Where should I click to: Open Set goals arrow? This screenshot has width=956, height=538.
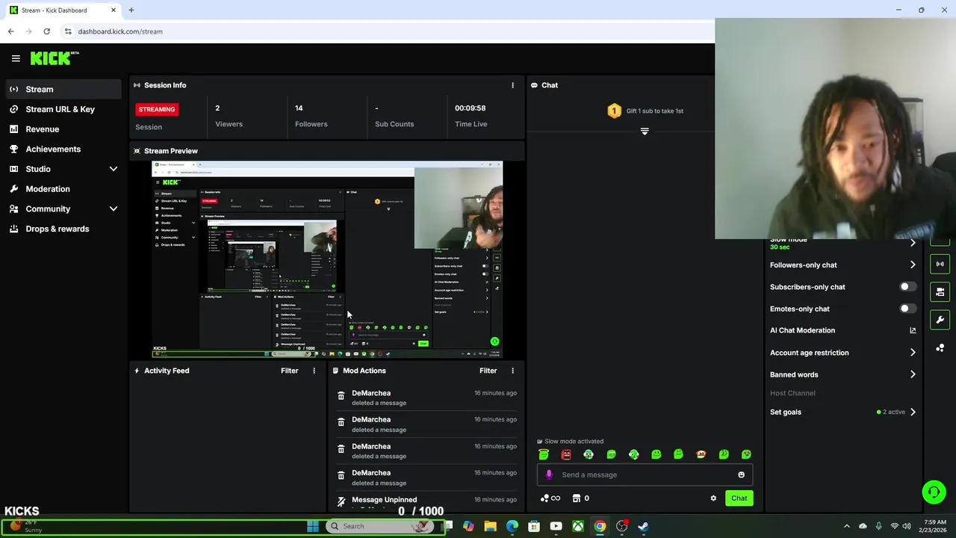(x=913, y=412)
